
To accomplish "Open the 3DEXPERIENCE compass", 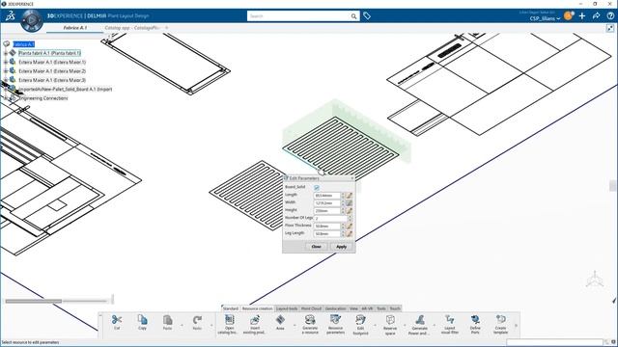I will [32, 20].
